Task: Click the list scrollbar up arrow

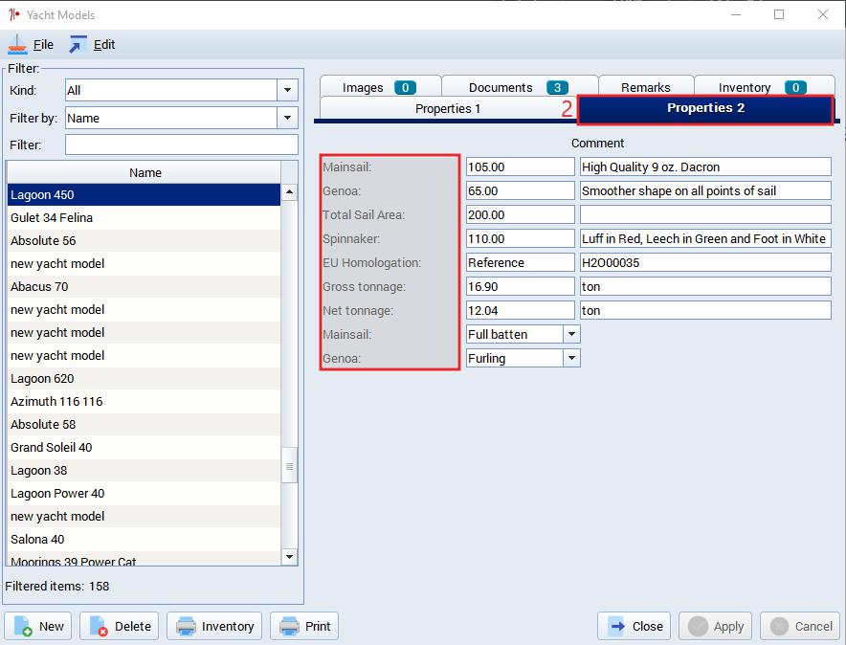Action: (289, 192)
